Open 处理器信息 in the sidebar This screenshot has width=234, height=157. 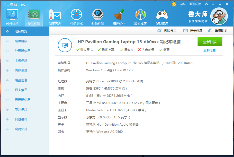(25, 51)
